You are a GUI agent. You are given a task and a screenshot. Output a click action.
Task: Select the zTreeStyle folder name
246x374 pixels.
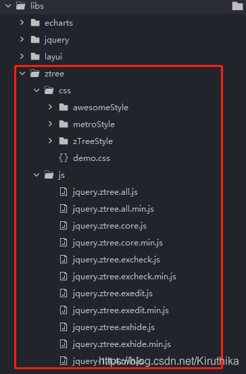pyautogui.click(x=93, y=141)
